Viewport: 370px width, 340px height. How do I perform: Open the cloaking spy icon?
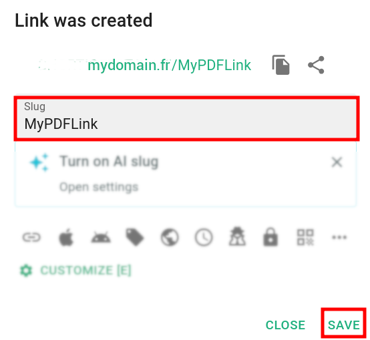coord(237,236)
